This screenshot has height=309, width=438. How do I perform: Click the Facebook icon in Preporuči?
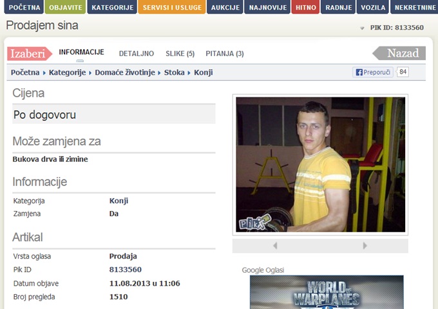pos(359,72)
